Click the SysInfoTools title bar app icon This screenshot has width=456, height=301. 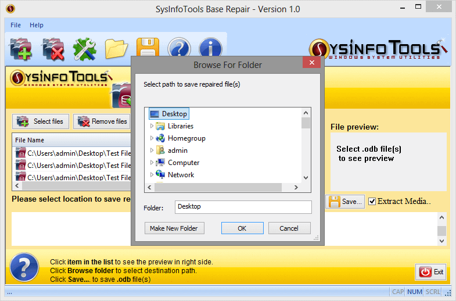pyautogui.click(x=10, y=9)
